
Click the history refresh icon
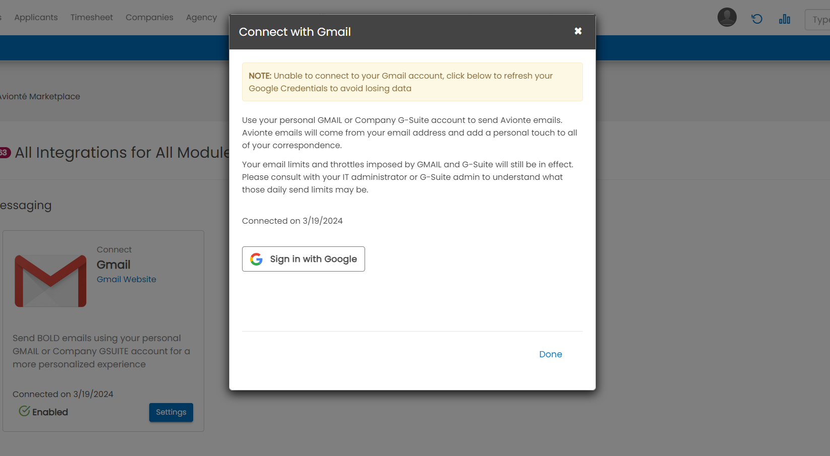point(756,19)
